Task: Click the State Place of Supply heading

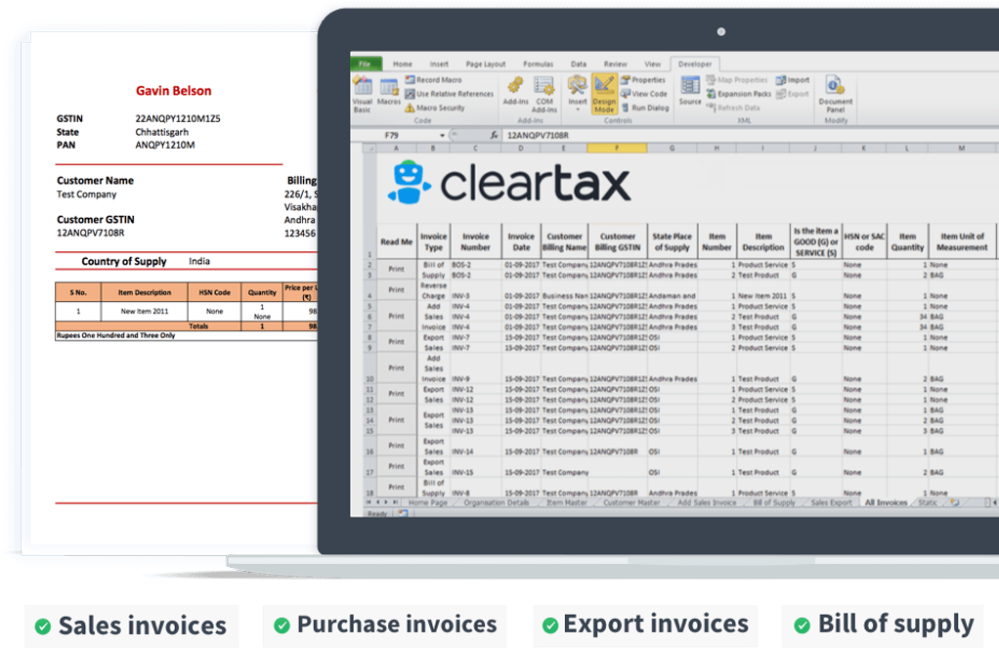Action: (673, 241)
